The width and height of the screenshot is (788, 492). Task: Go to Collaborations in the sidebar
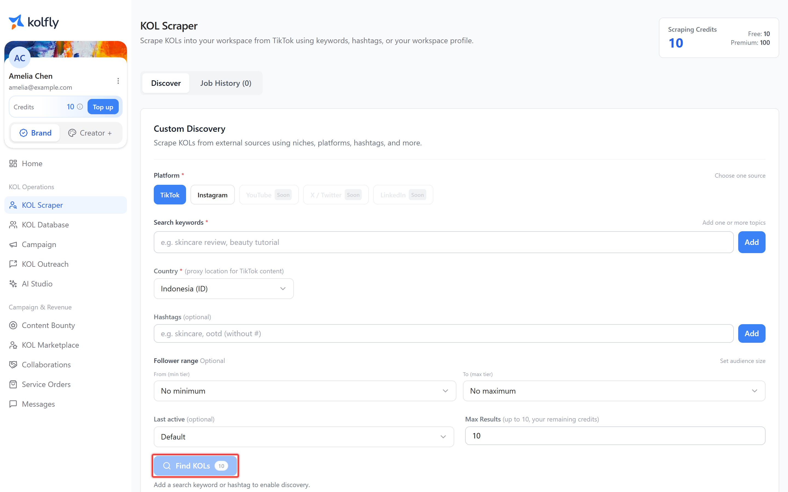[65, 364]
